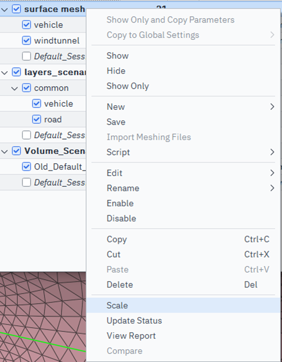Uncheck the surface mesh scenario checkbox
282x362 pixels.
tap(16, 9)
